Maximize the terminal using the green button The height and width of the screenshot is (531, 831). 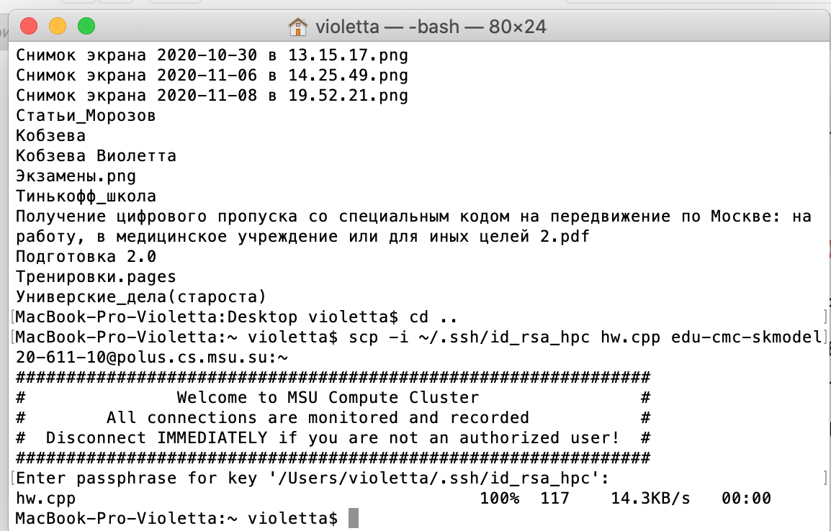coord(86,26)
